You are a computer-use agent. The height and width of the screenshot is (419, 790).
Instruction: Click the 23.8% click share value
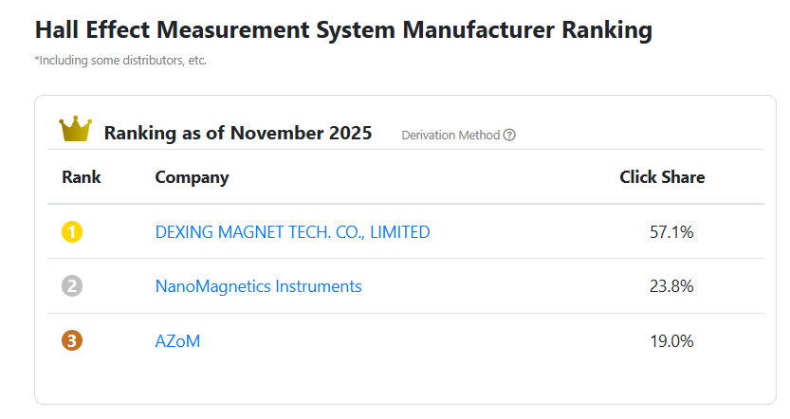(x=671, y=285)
